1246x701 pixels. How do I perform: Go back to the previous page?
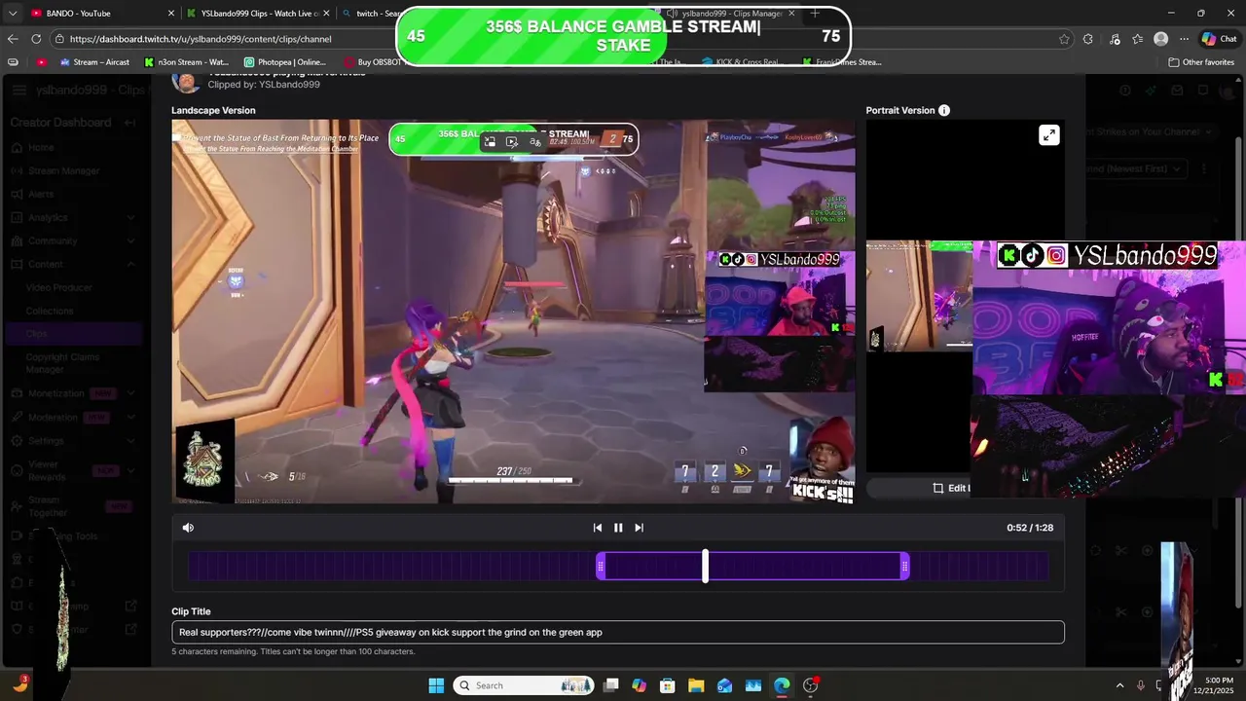point(13,39)
